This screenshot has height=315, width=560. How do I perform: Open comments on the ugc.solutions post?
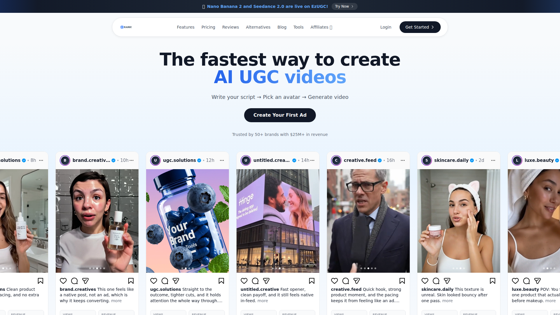tap(165, 281)
